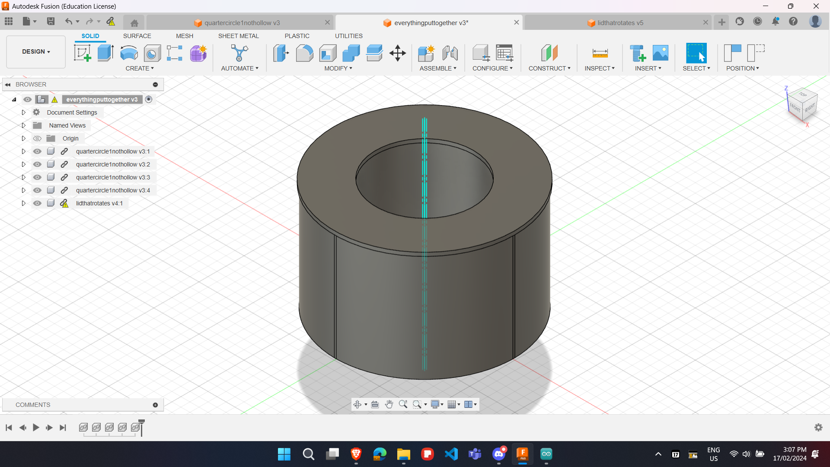Switch to lidthatrotates v5 document tab
830x467 pixels.
pos(620,22)
